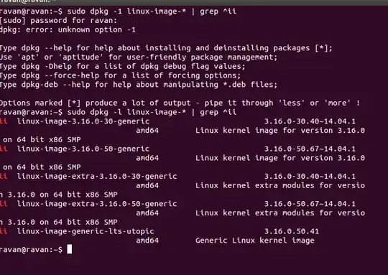The image size is (388, 275).
Task: Click the first 3.16.0-30.40~14.04.1 version string
Action: click(310, 121)
